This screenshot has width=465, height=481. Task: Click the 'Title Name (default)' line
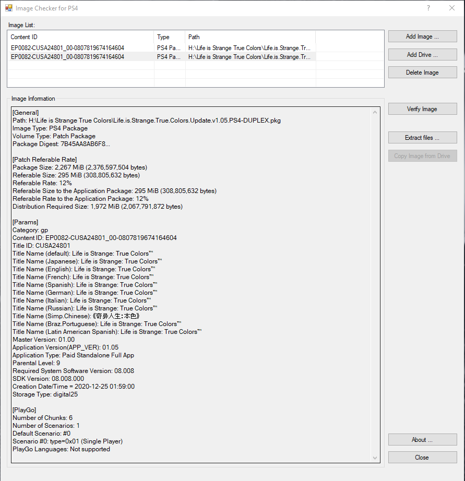tap(83, 254)
